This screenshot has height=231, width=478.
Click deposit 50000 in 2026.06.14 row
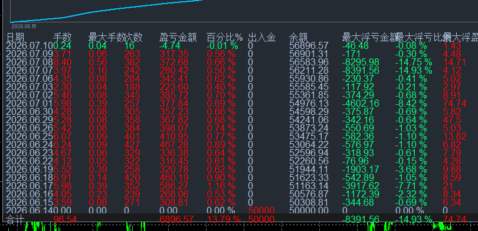click(x=261, y=210)
